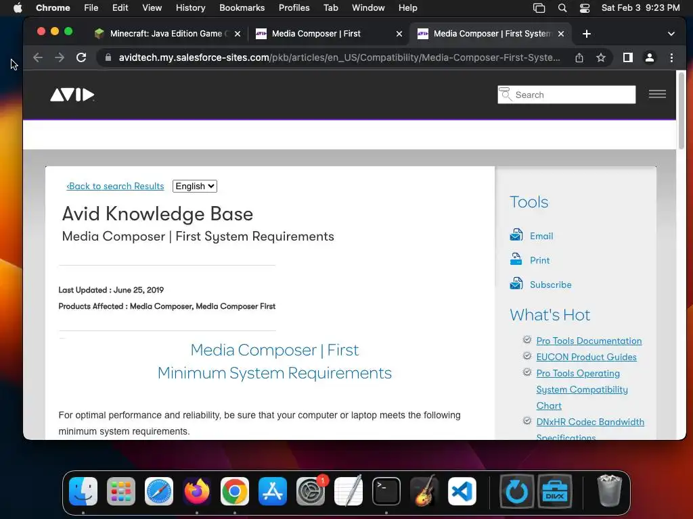Click the Print link under Tools

click(x=539, y=260)
